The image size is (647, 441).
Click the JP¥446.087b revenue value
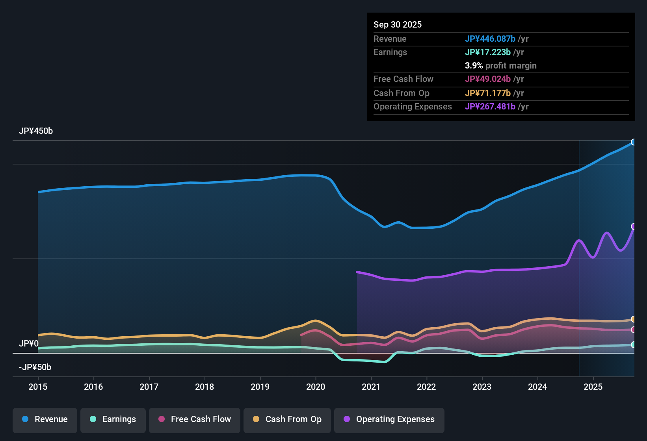(491, 39)
